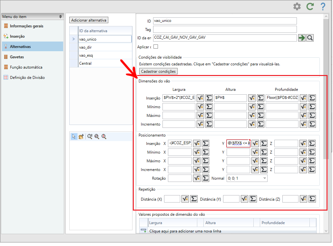Toggle the Aplicar checkbox
The height and width of the screenshot is (246, 333).
point(156,47)
